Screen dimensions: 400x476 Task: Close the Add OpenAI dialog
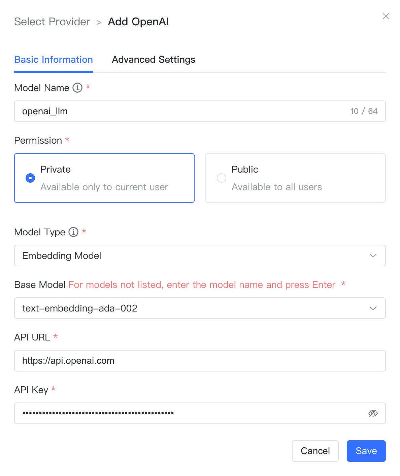click(x=386, y=16)
